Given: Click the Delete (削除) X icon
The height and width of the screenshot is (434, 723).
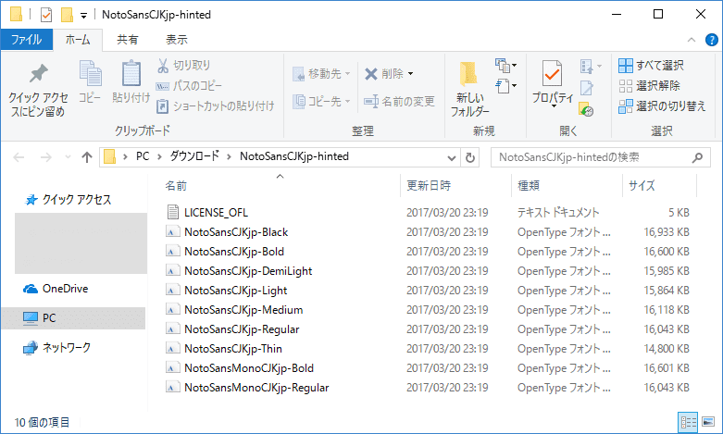Looking at the screenshot, I should 371,74.
